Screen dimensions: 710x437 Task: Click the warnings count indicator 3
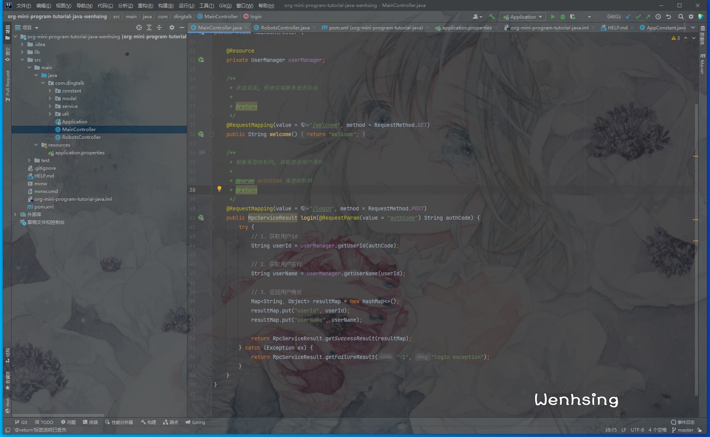tap(676, 38)
